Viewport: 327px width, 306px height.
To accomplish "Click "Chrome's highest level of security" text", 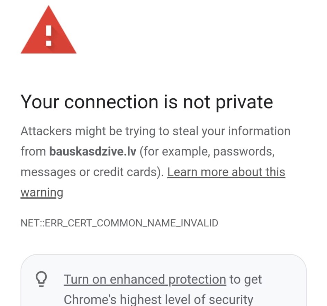I will (x=158, y=299).
